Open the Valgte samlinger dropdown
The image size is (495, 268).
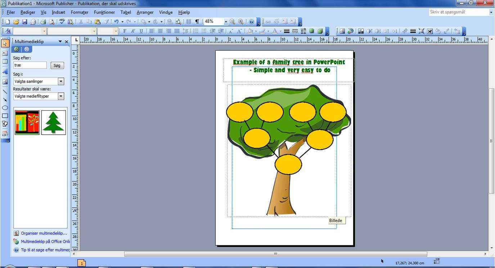point(61,82)
